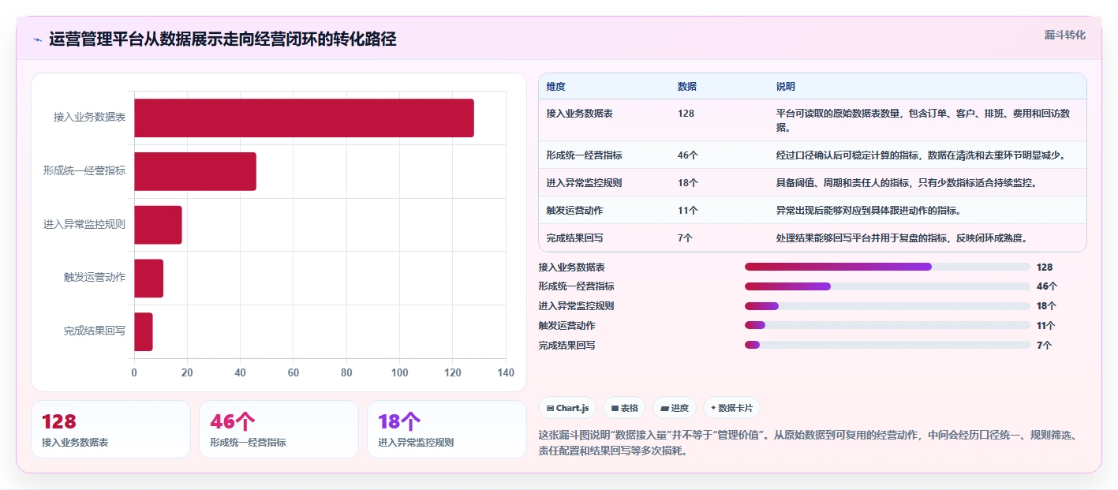The height and width of the screenshot is (490, 1118).
Task: Select the 表格 chip
Action: pos(624,408)
